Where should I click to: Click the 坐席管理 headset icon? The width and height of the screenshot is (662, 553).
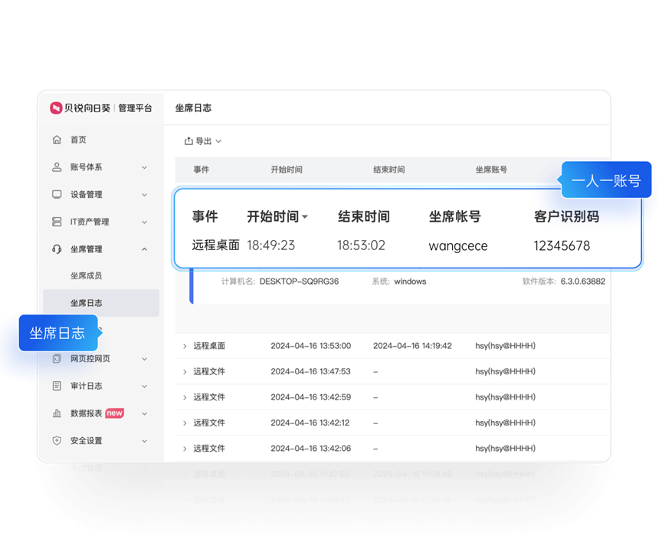(x=57, y=249)
